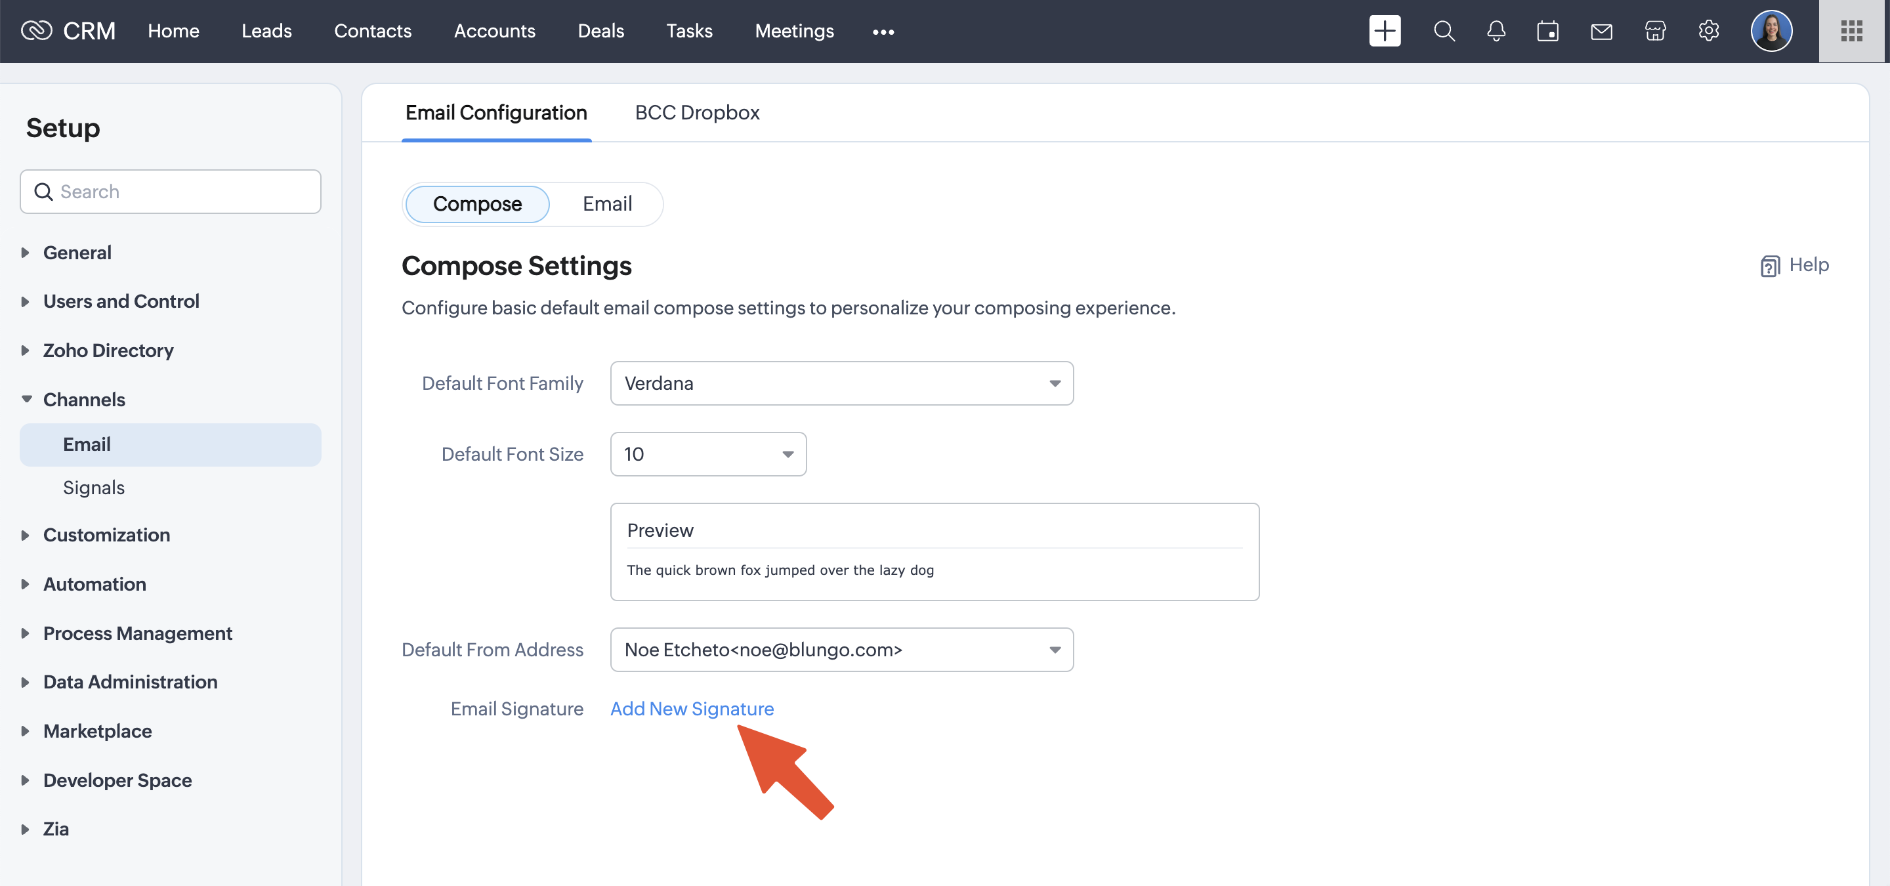
Task: Click the Add New Signature link
Action: (692, 709)
